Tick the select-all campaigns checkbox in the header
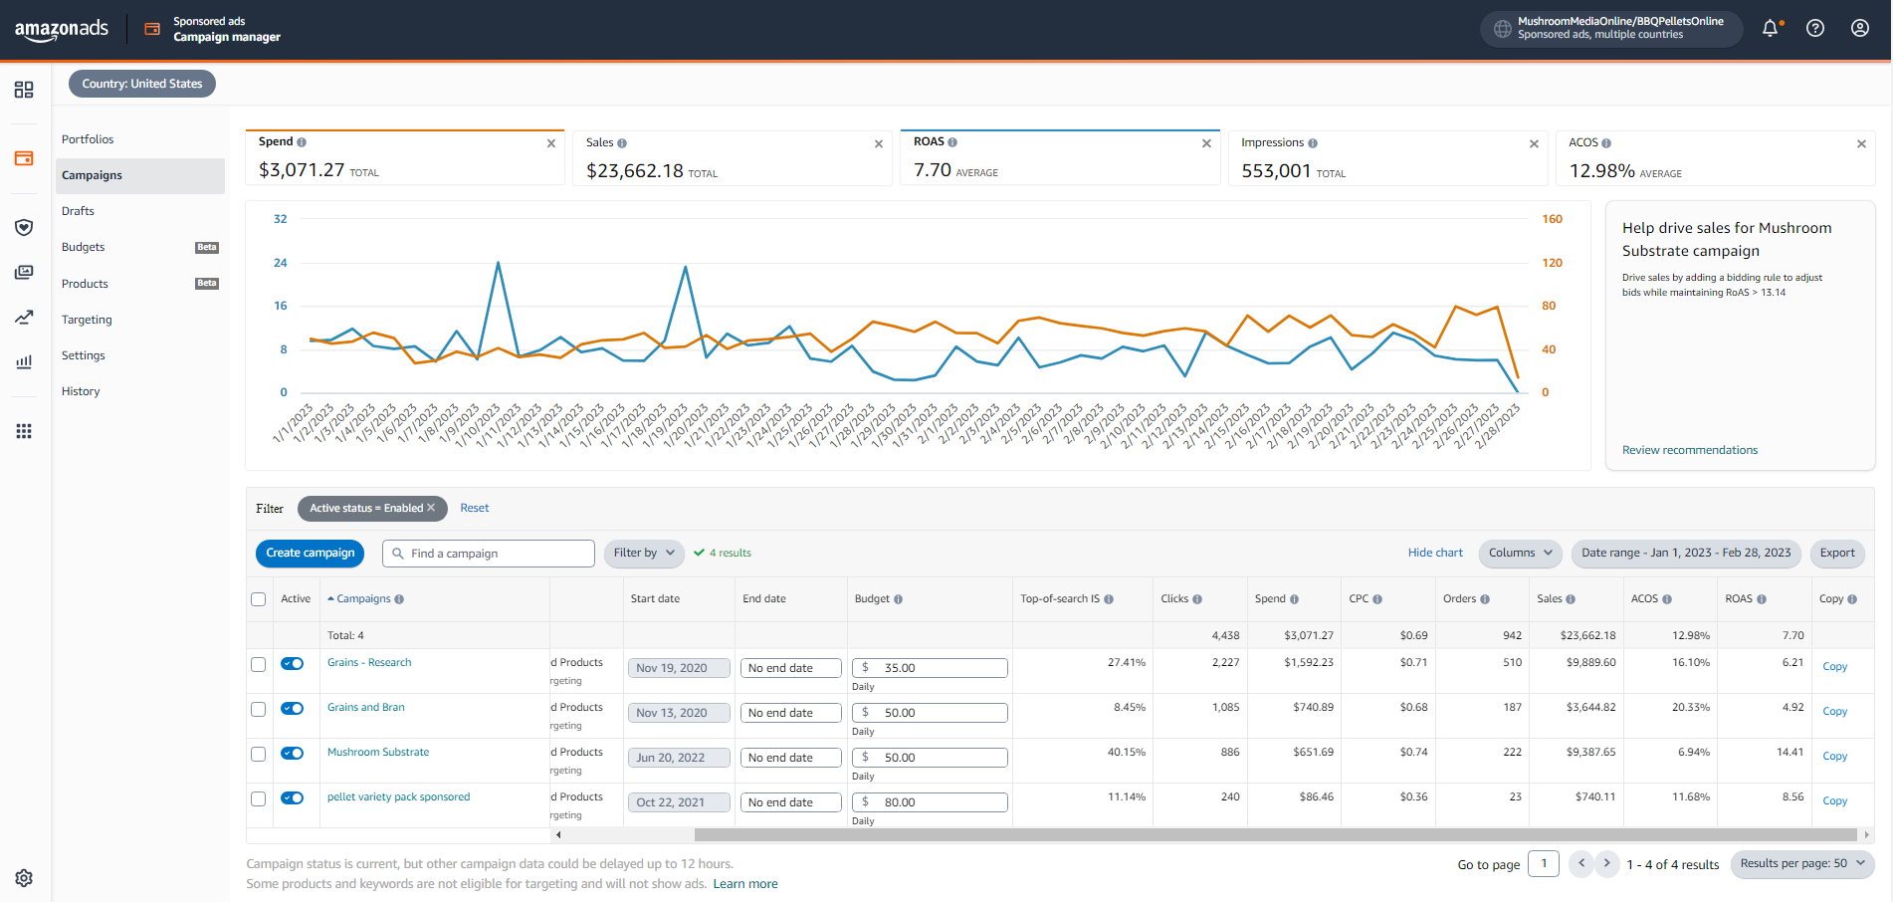Image resolution: width=1893 pixels, height=902 pixels. click(259, 599)
